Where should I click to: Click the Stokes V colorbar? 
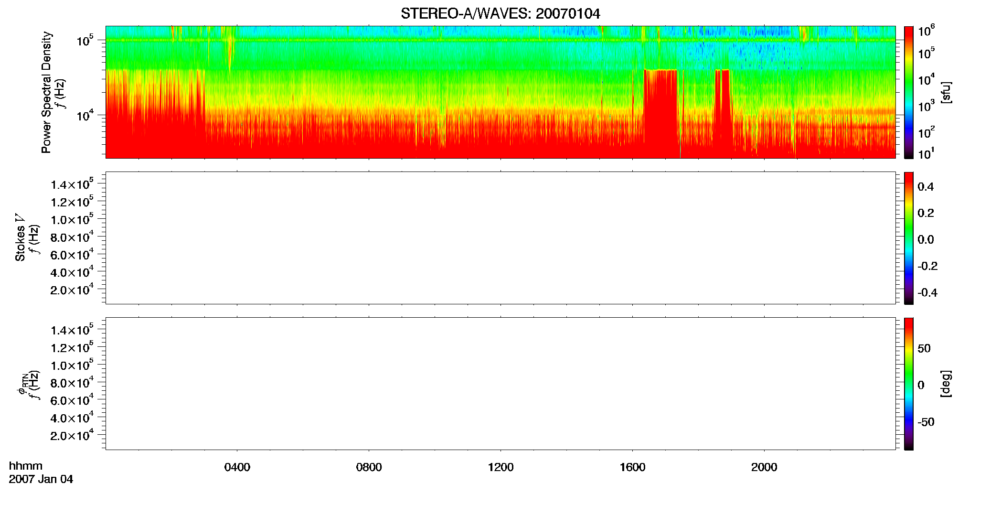pyautogui.click(x=909, y=238)
